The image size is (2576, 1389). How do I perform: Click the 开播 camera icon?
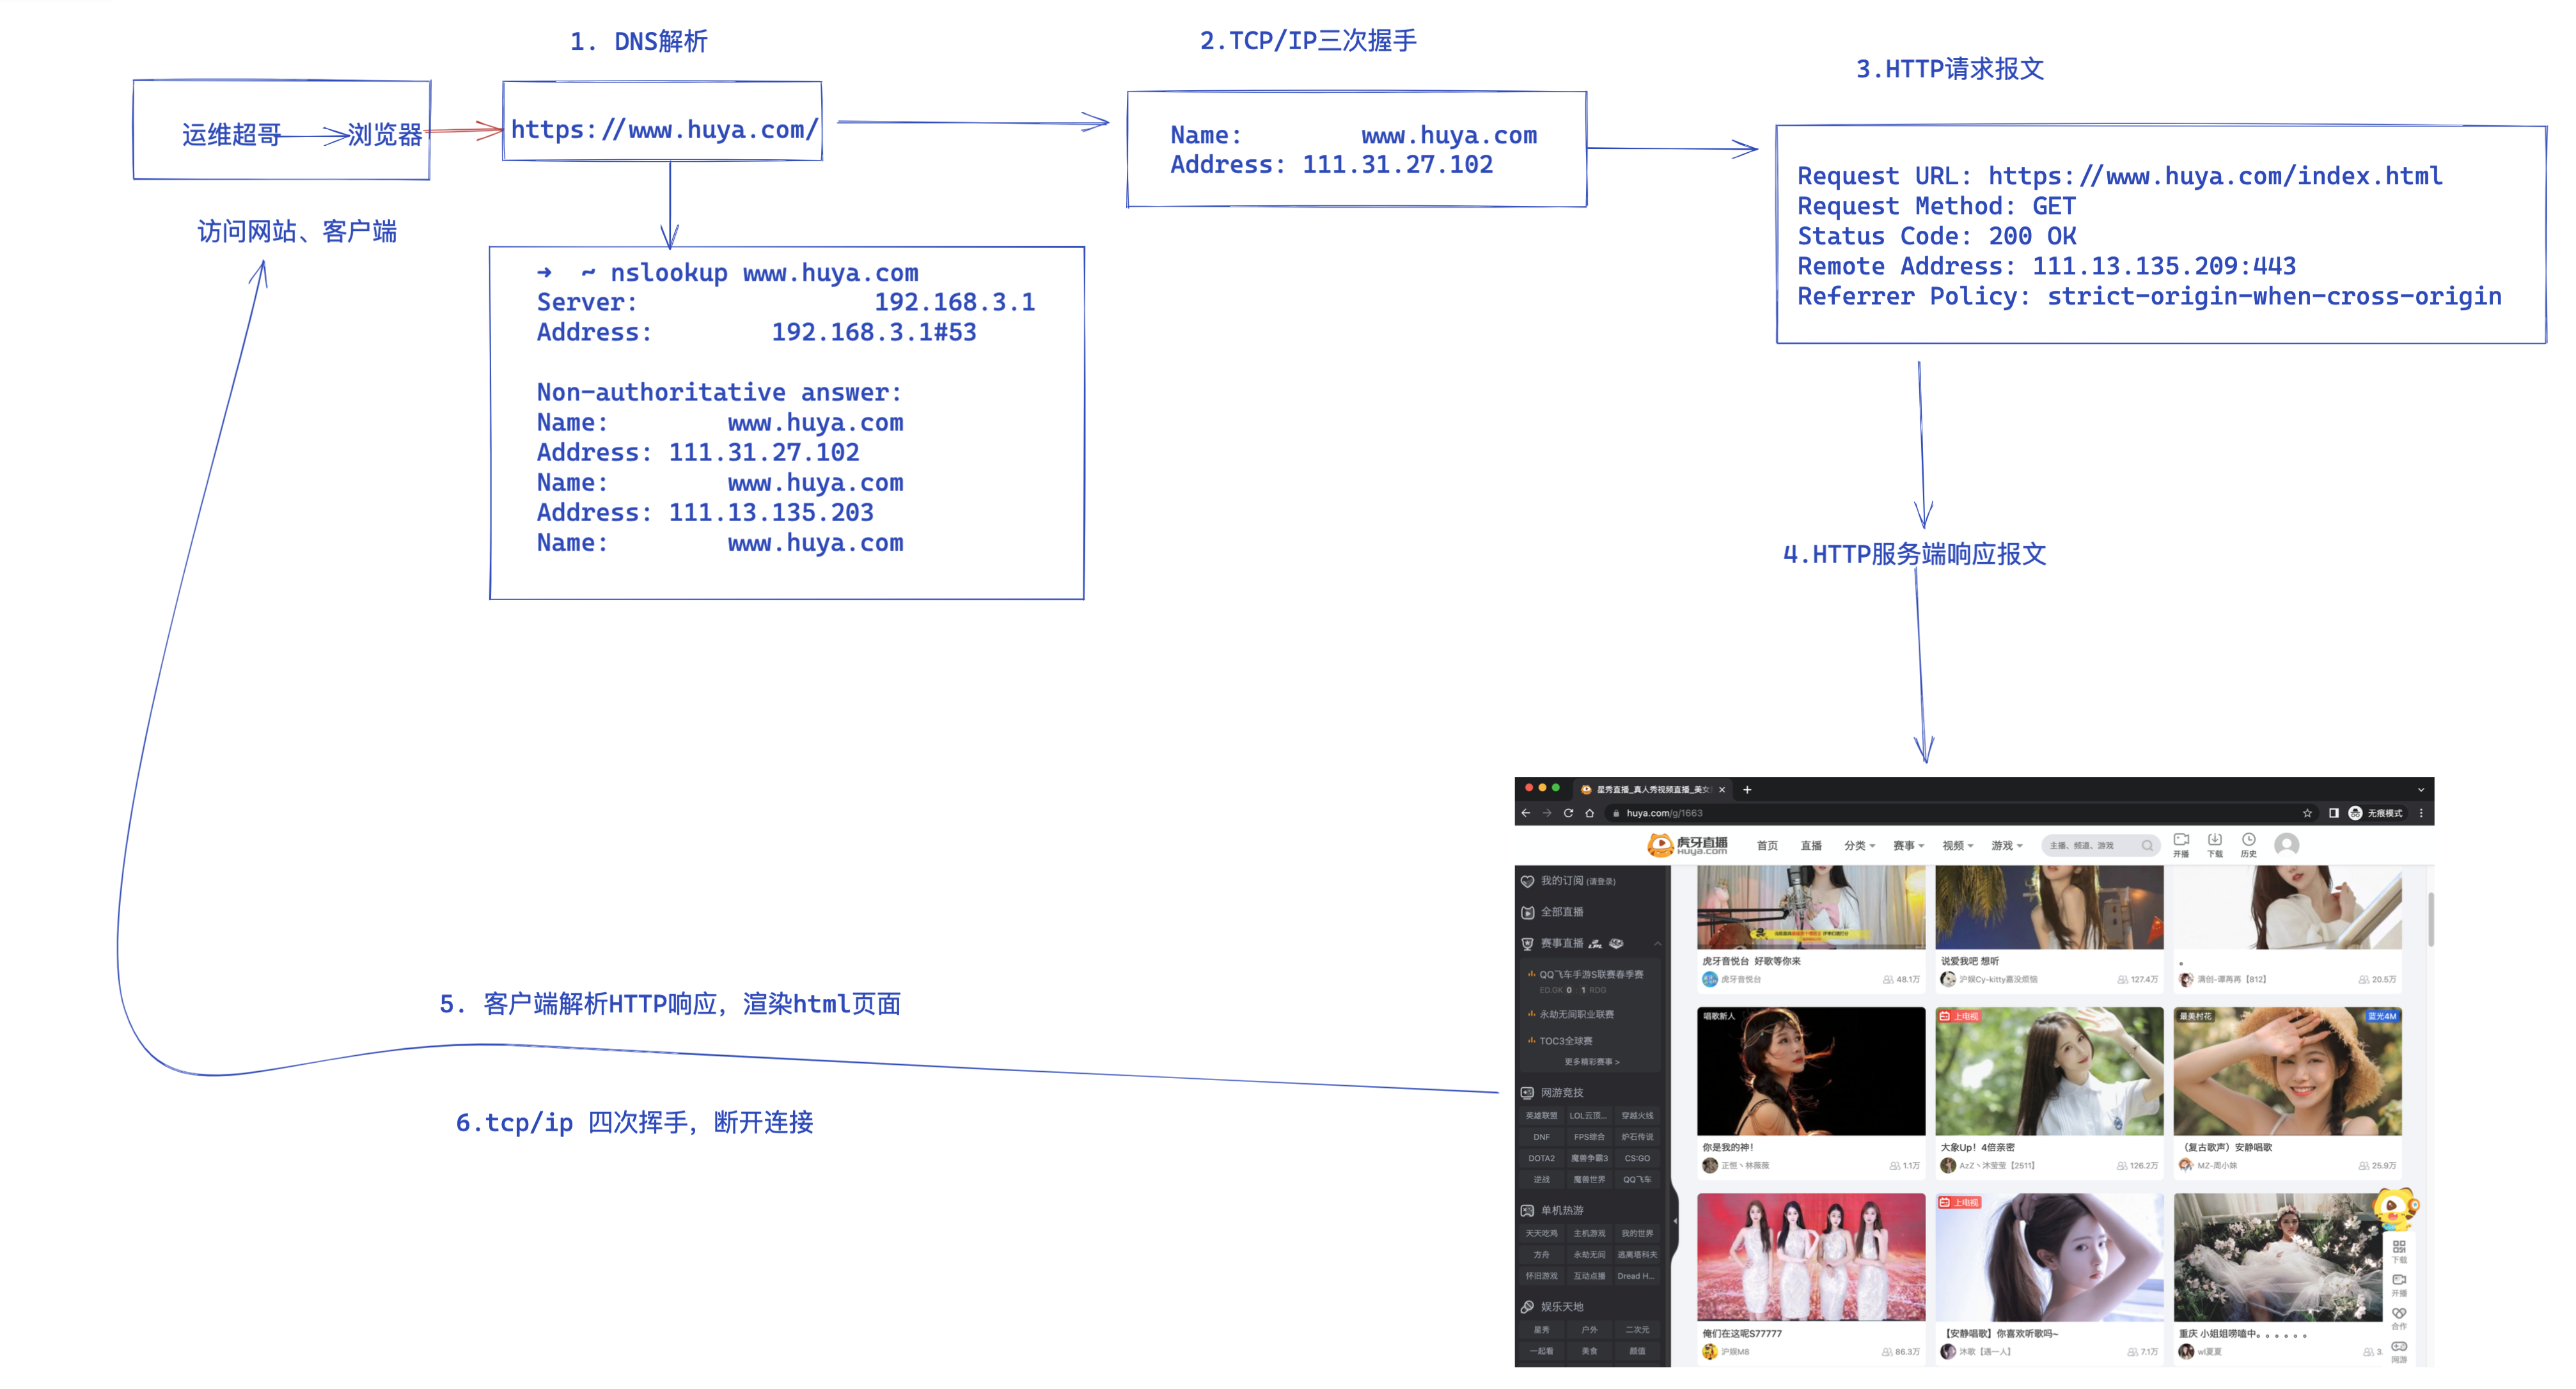tap(2181, 841)
